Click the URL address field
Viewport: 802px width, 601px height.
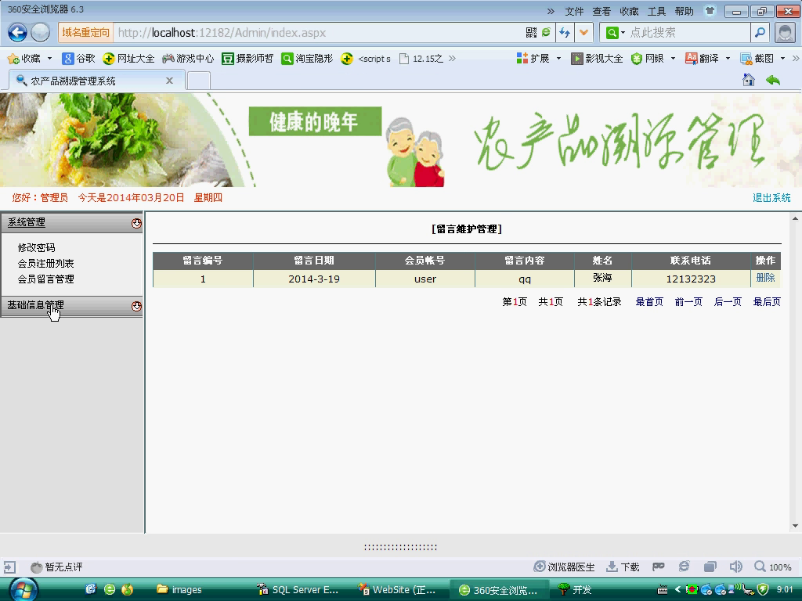click(x=320, y=33)
